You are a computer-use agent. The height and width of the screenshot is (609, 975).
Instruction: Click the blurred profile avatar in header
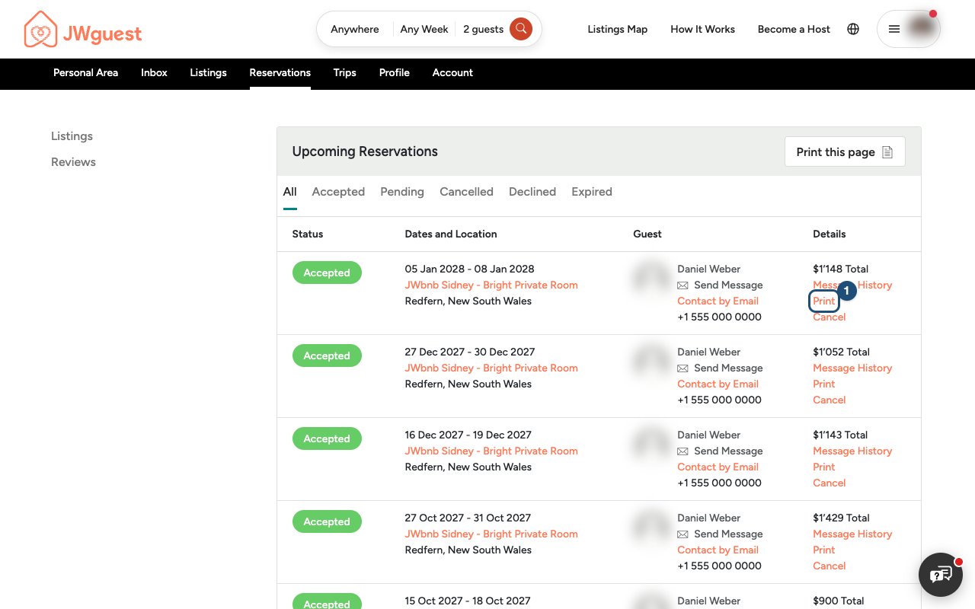[x=922, y=28]
